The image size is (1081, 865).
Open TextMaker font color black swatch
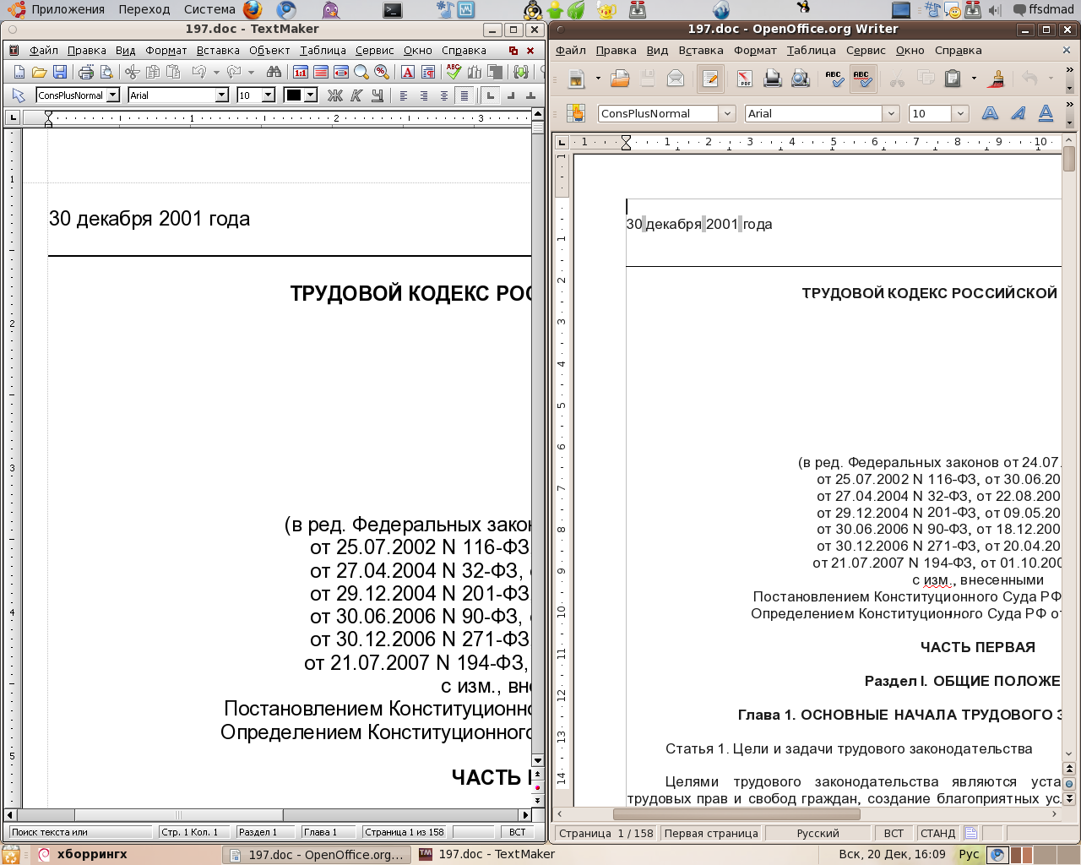tap(293, 95)
